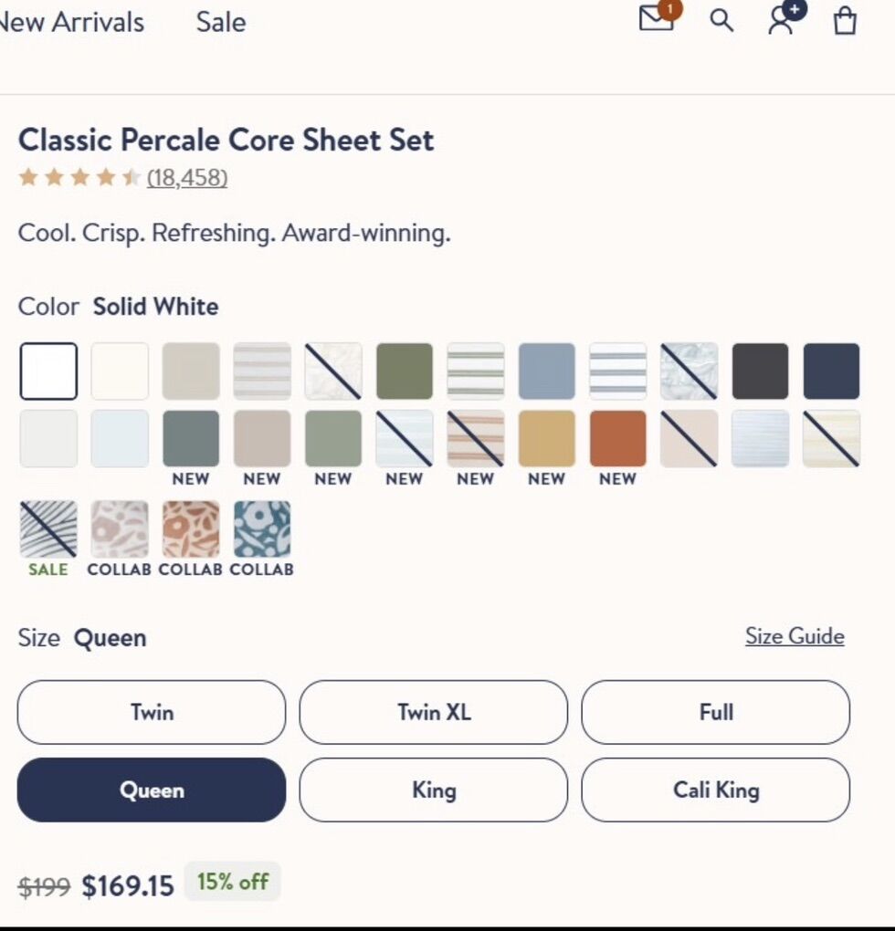Screen dimensions: 895x931
Task: Choose the King size option
Action: [434, 790]
